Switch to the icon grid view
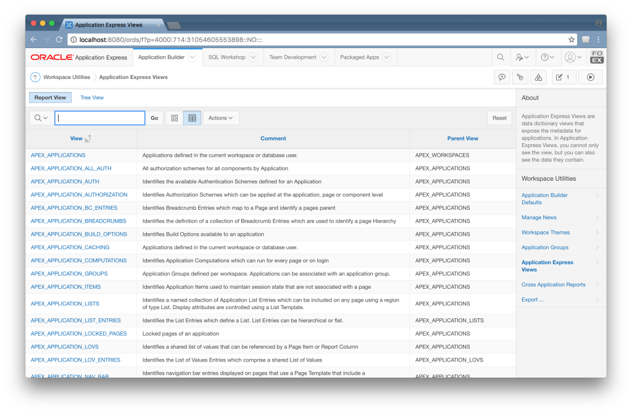The width and height of the screenshot is (632, 414). point(175,118)
